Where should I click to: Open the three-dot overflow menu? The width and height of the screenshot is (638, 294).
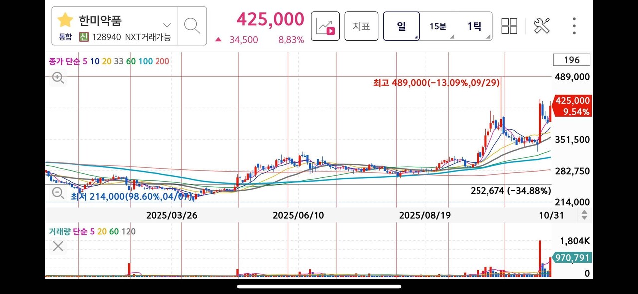click(x=574, y=26)
